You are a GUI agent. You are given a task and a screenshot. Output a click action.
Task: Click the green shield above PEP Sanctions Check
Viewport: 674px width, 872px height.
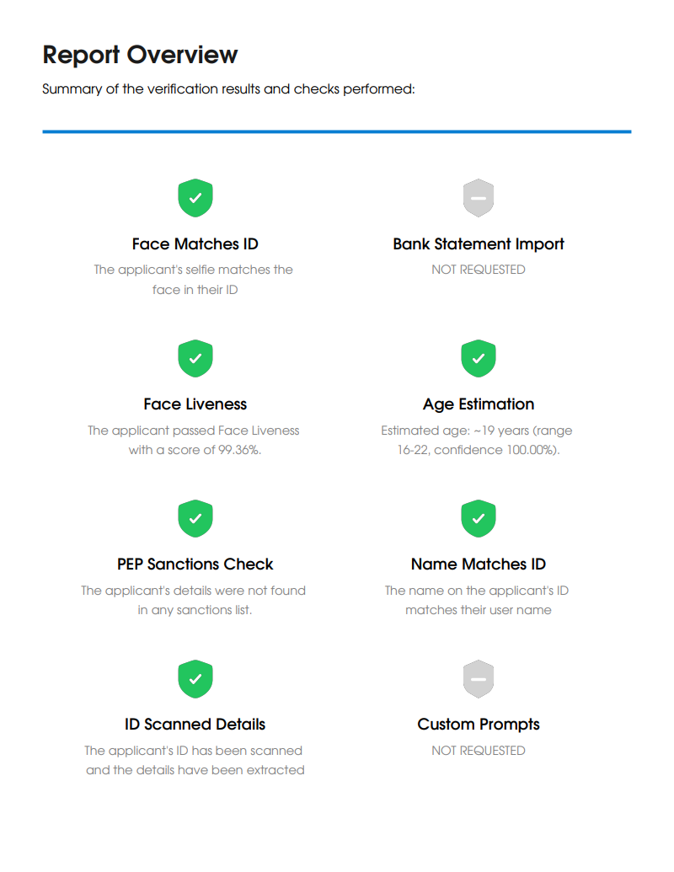195,519
